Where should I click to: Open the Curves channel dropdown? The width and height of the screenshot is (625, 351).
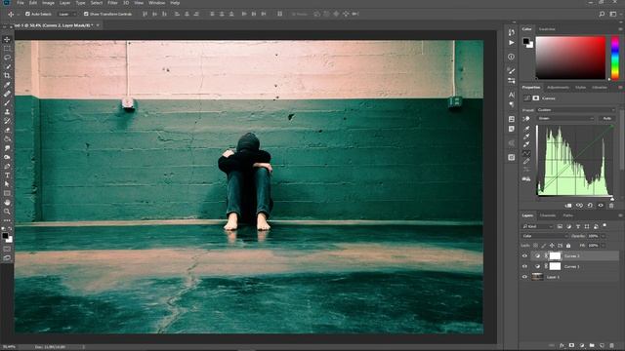click(565, 119)
